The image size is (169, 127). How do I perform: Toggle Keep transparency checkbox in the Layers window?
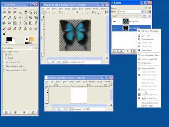pos(146,12)
